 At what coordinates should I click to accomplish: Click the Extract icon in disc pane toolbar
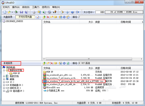(61, 17)
